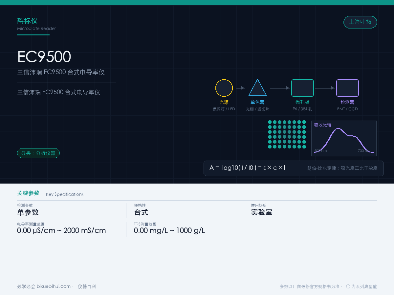Viewport: 394px width, 295px height.
Task: Click the 电导率测量范围 label
Action: (x=31, y=224)
